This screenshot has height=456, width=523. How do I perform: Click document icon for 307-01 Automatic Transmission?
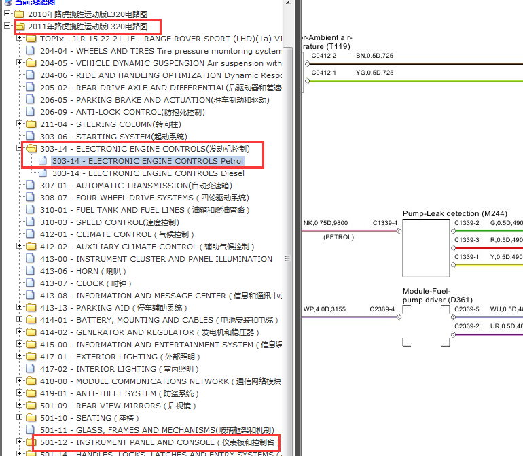(x=31, y=185)
